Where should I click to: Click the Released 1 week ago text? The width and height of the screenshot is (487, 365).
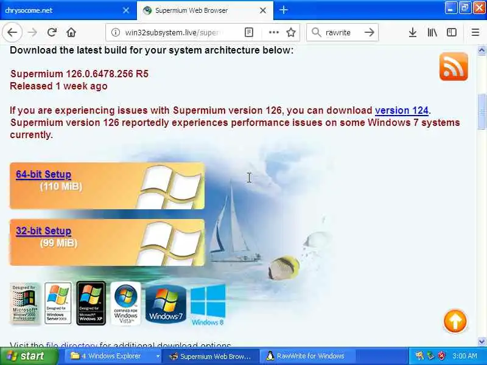pos(58,86)
